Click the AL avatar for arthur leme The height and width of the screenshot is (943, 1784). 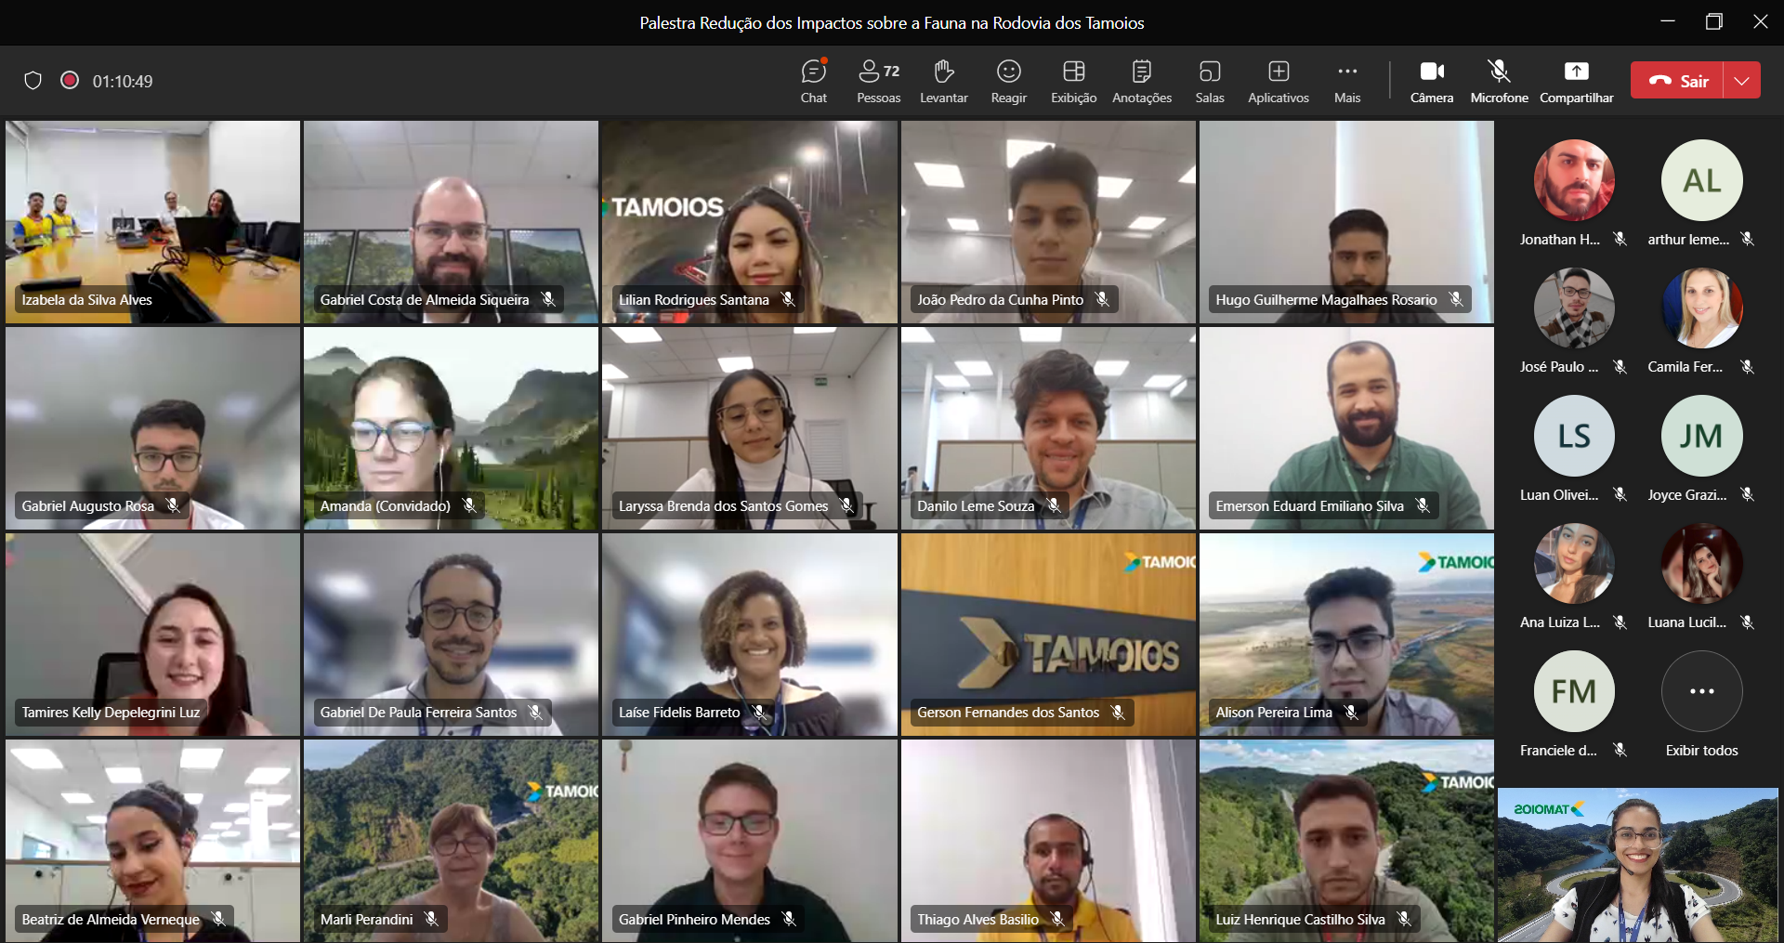tap(1701, 180)
